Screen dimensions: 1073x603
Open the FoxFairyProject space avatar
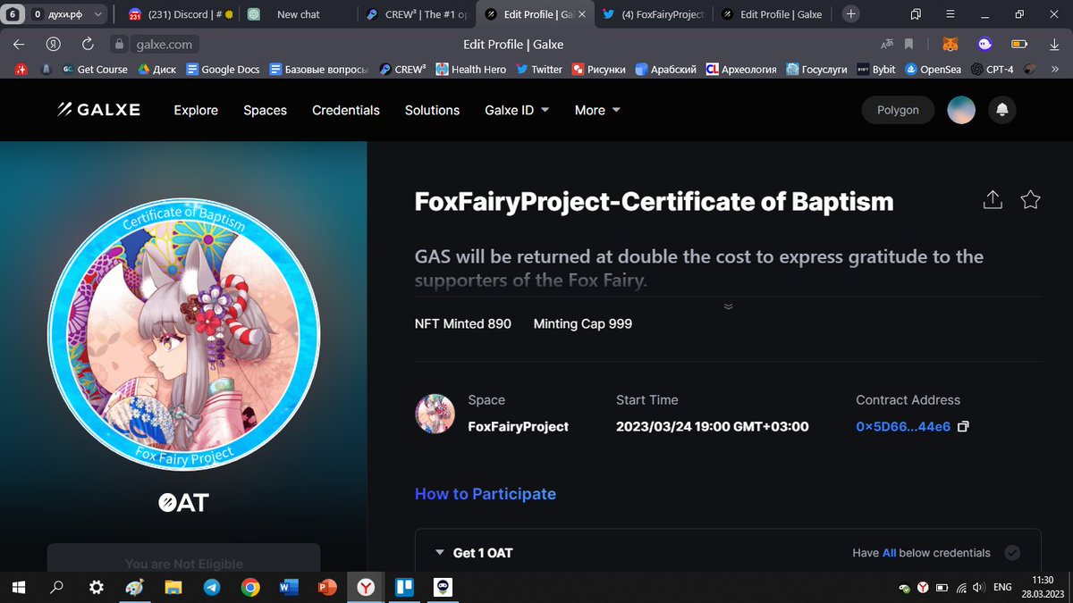click(435, 413)
